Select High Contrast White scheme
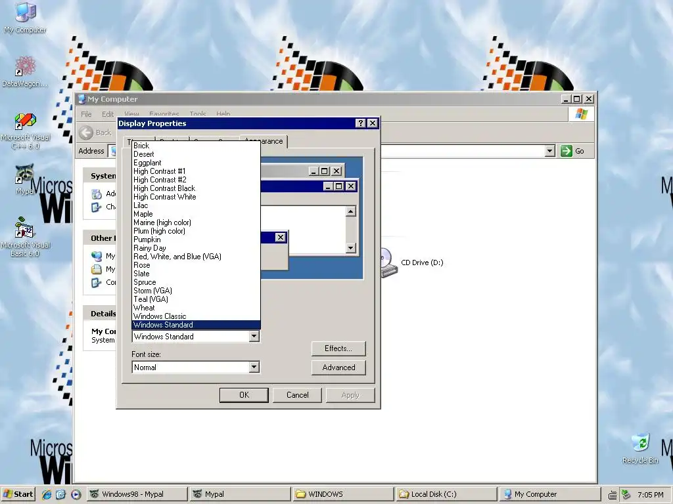Image resolution: width=673 pixels, height=504 pixels. 196,197
